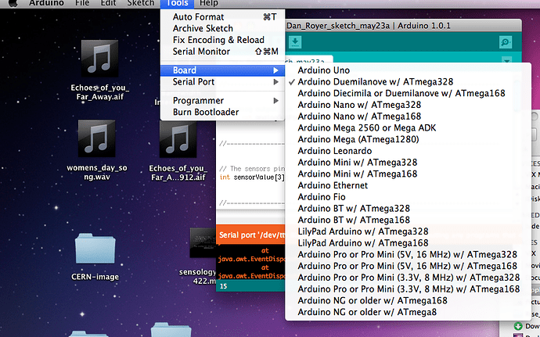Expand the Programmer submenu

(x=222, y=101)
